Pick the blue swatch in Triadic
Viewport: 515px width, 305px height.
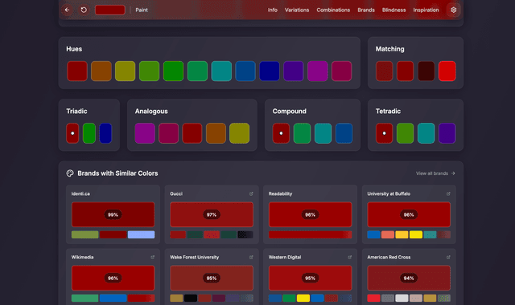(105, 133)
